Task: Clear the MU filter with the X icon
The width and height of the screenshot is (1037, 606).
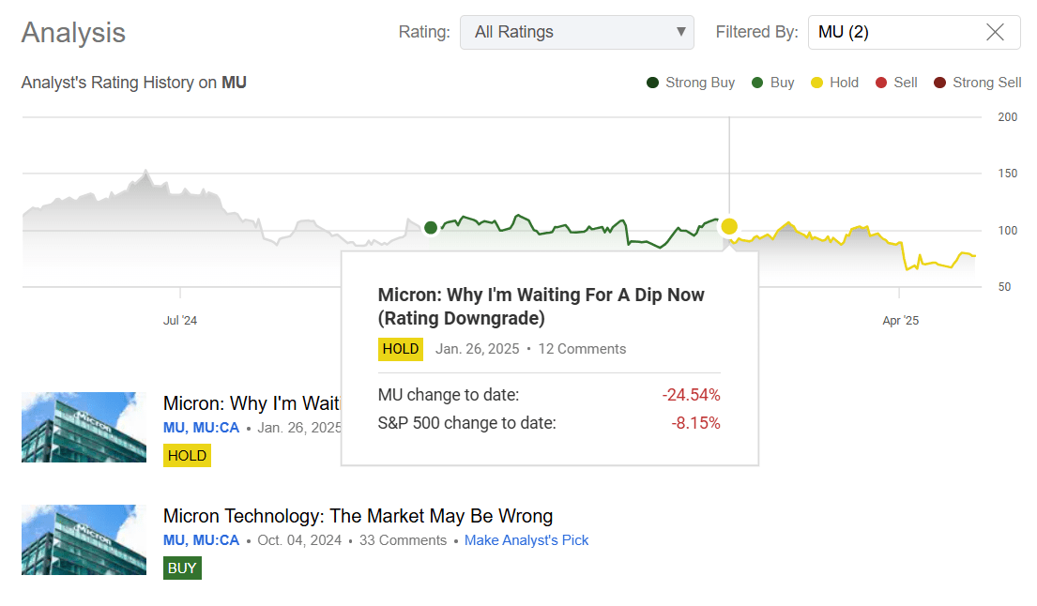Action: tap(995, 32)
